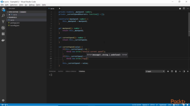
Task: Move the panel to the right side
Action: coord(184,71)
